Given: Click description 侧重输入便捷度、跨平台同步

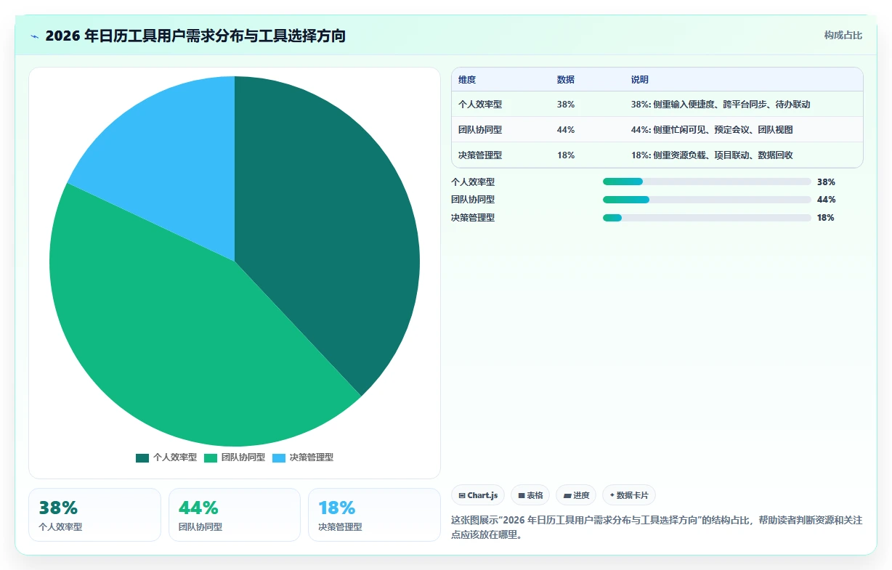Looking at the screenshot, I should [721, 105].
